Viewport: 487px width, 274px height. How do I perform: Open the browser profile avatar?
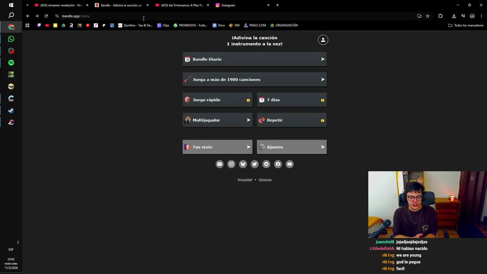[472, 16]
